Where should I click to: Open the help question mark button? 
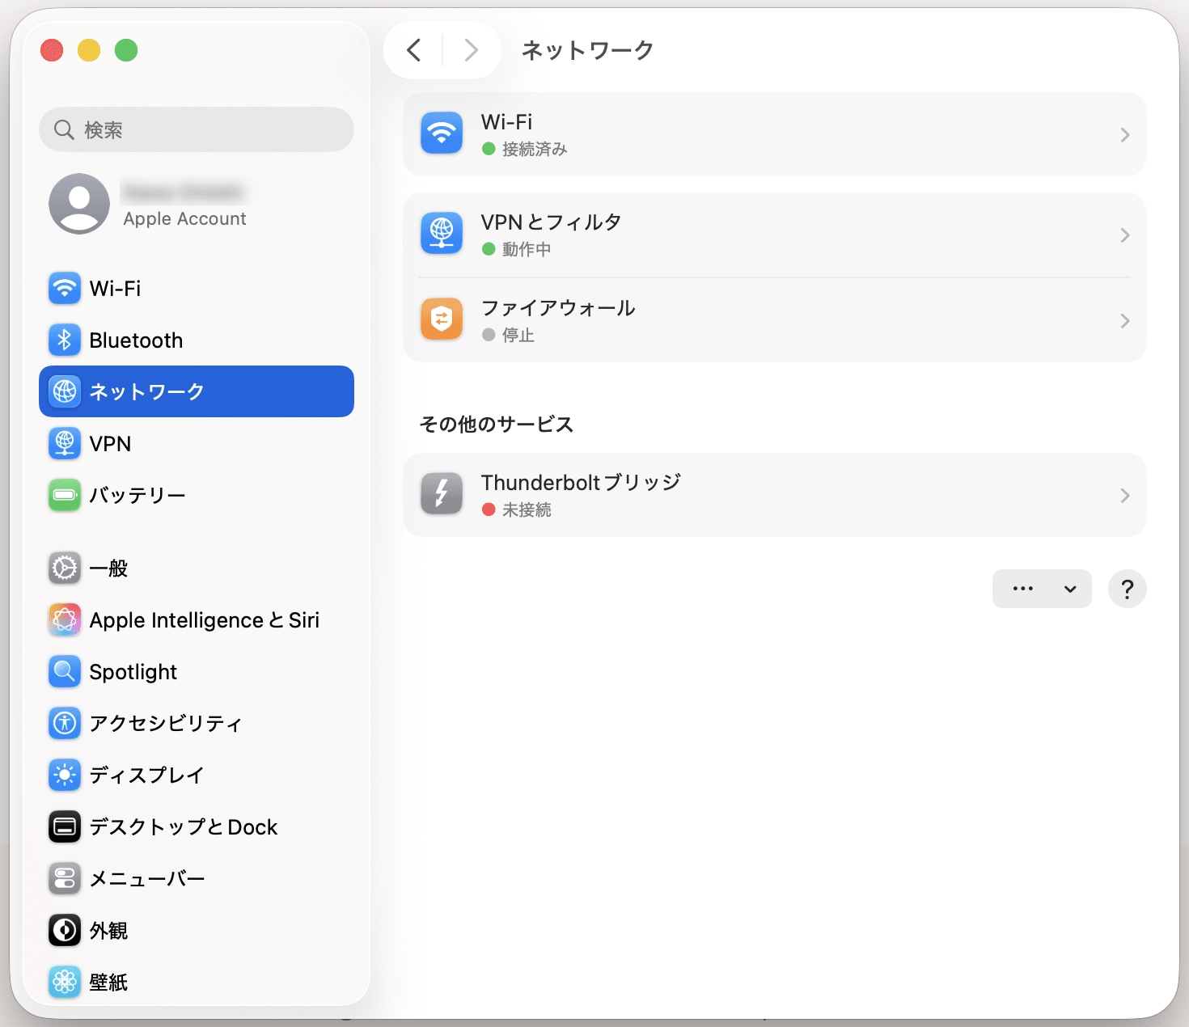1128,589
